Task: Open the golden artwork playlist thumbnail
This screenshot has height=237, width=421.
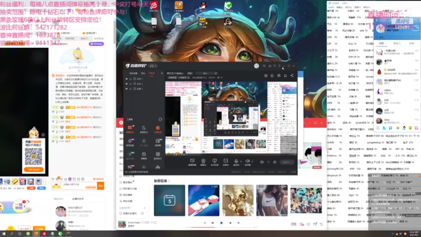Action: 238,201
